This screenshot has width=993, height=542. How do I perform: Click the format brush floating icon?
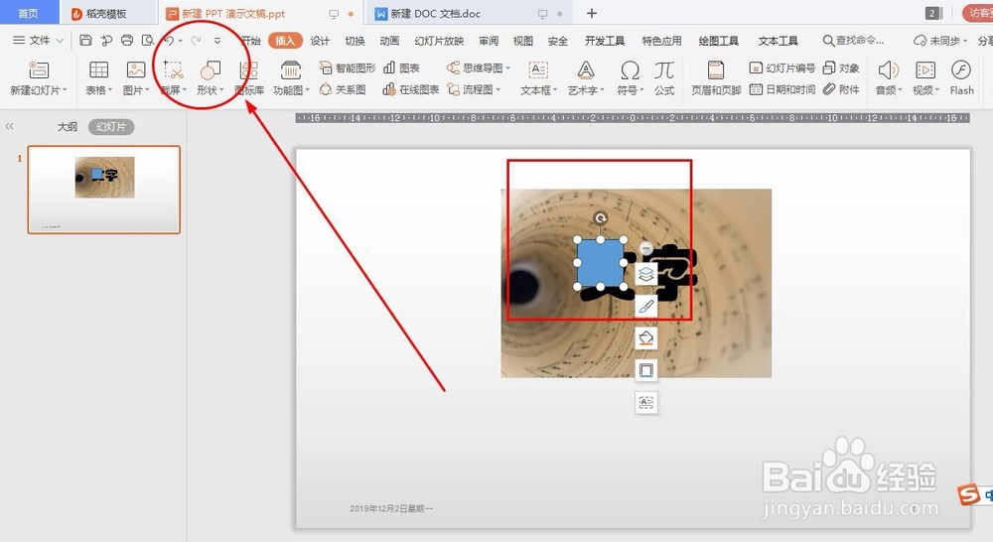[x=646, y=307]
